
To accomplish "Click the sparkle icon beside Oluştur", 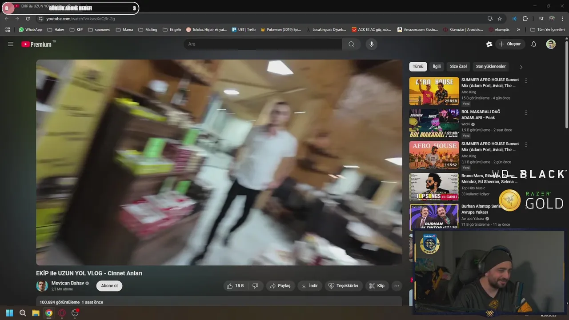I will pyautogui.click(x=489, y=44).
